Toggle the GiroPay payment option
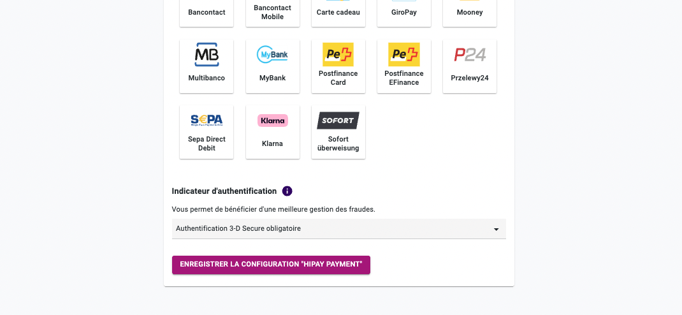Screen dimensions: 682x315 point(404,13)
